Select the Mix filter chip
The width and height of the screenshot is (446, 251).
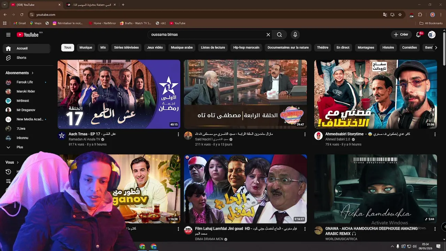point(103,47)
